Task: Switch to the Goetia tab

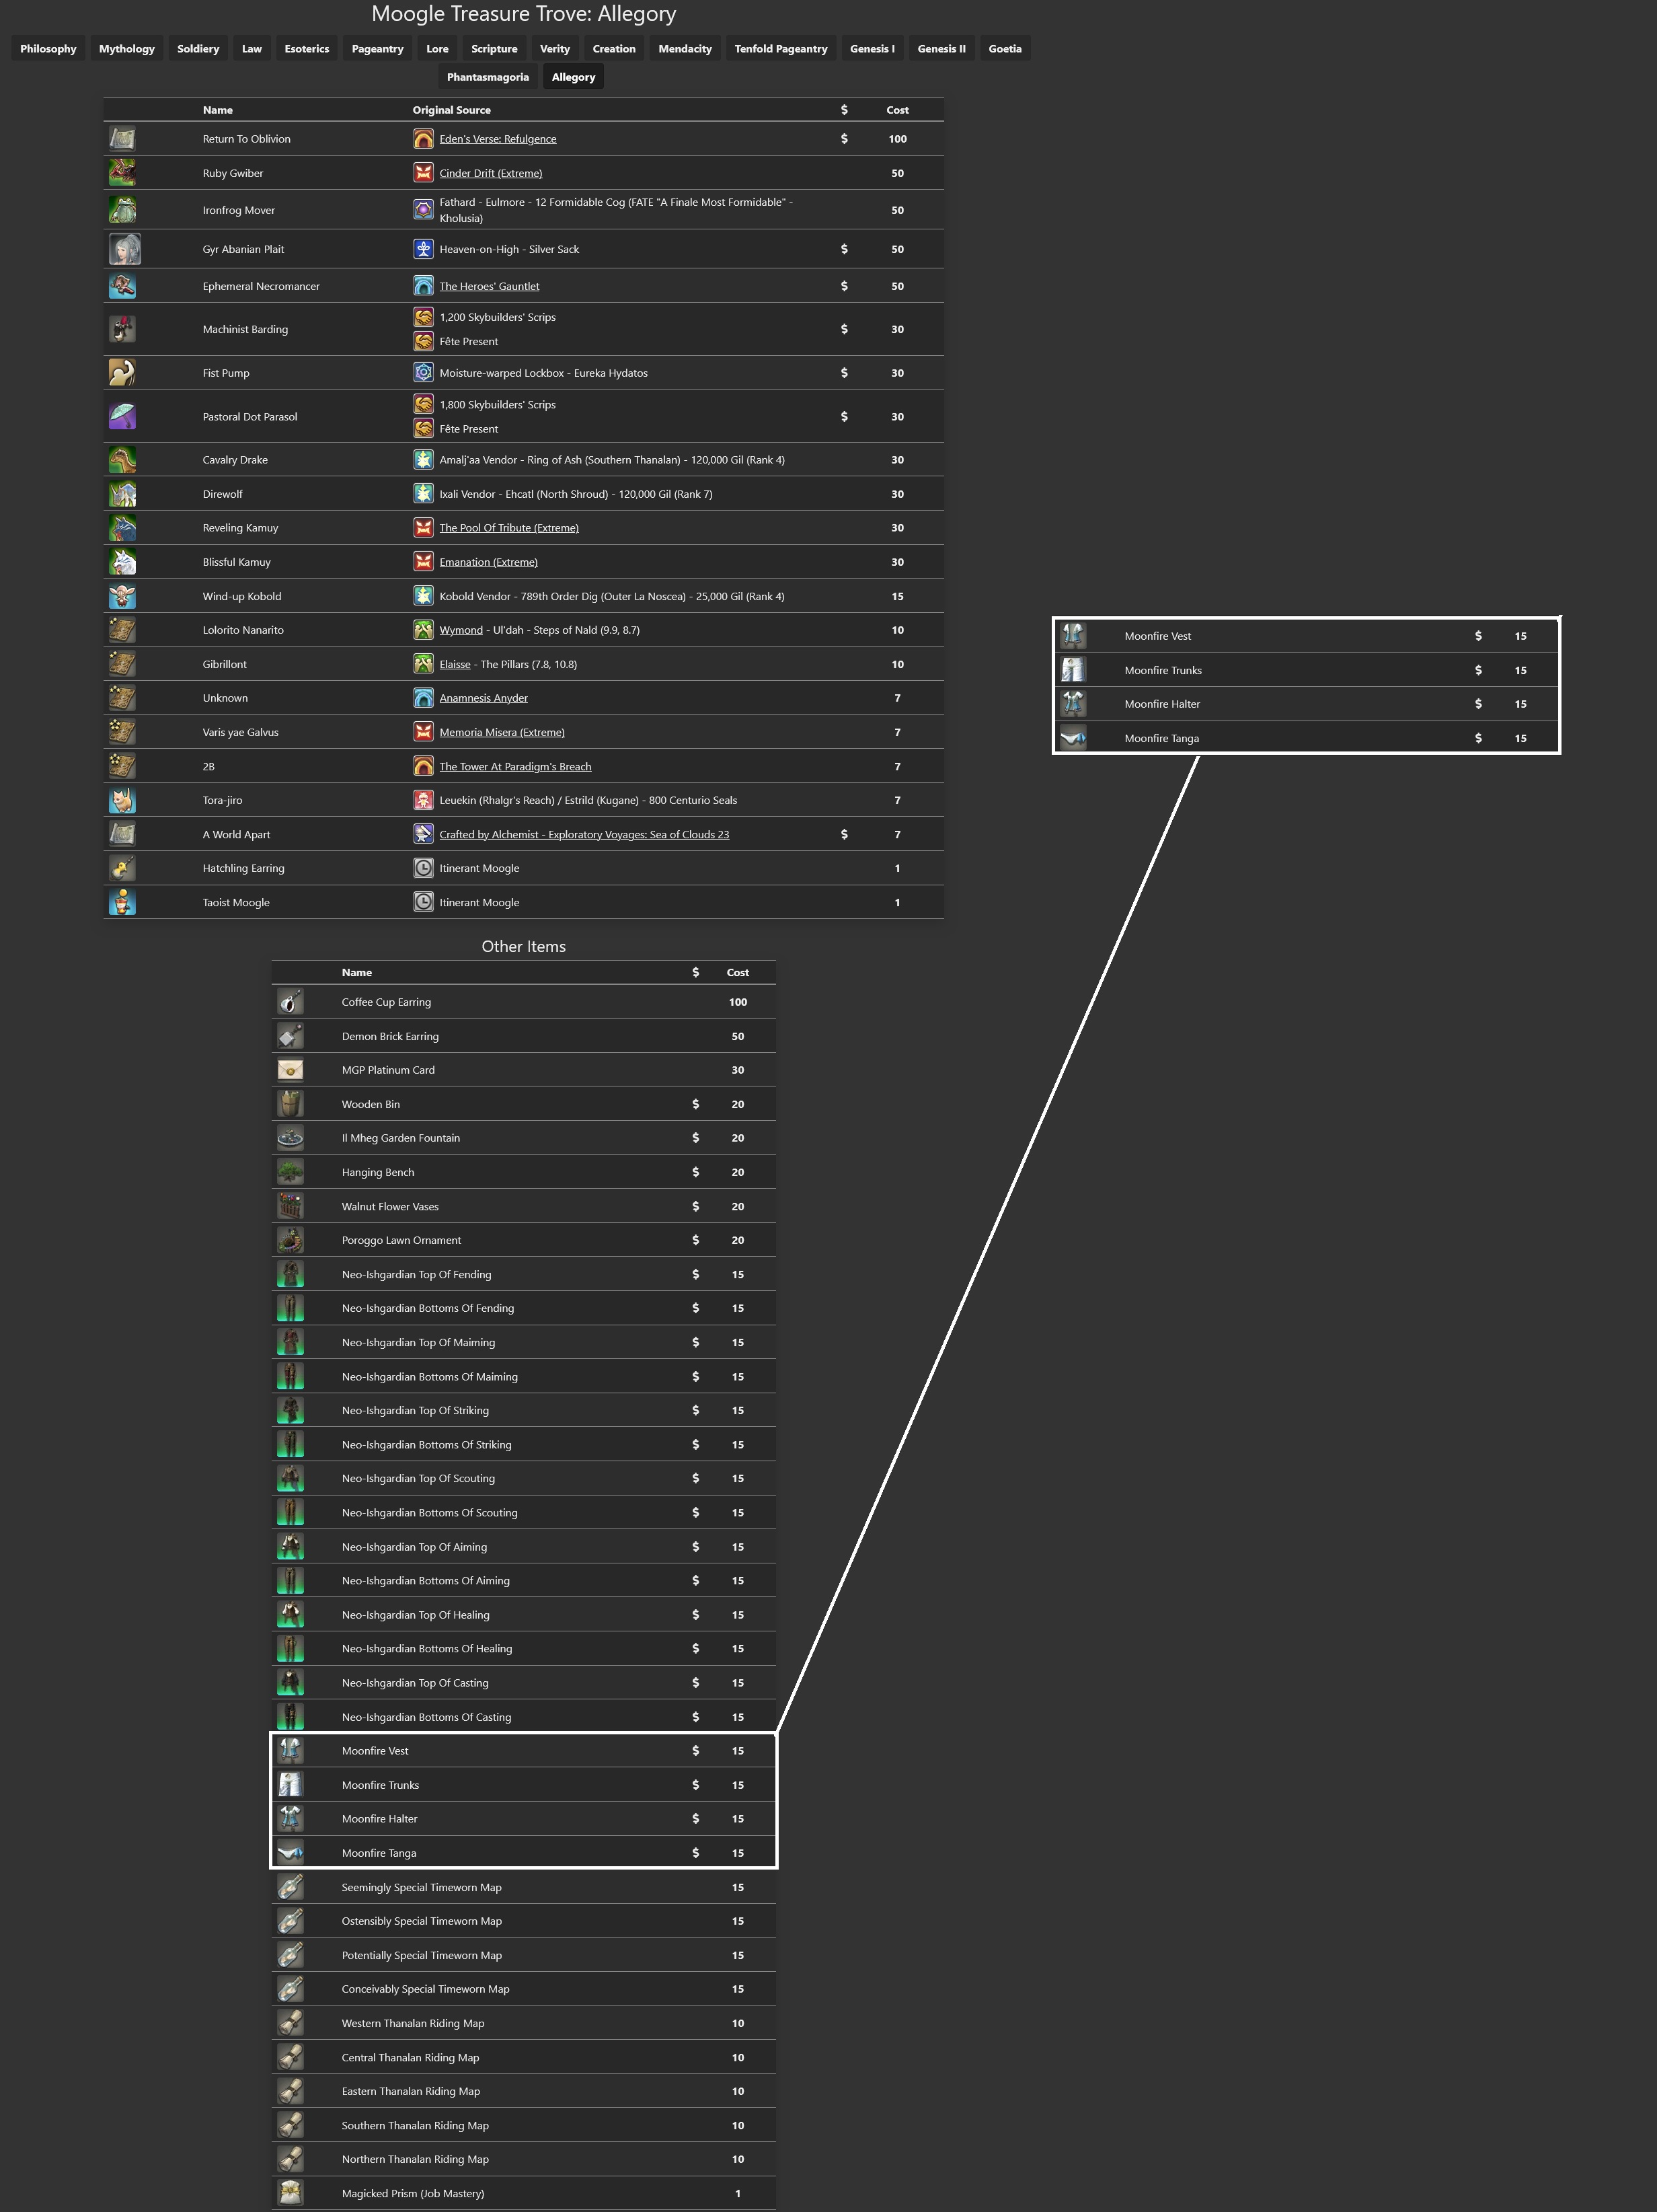Action: click(x=1005, y=49)
